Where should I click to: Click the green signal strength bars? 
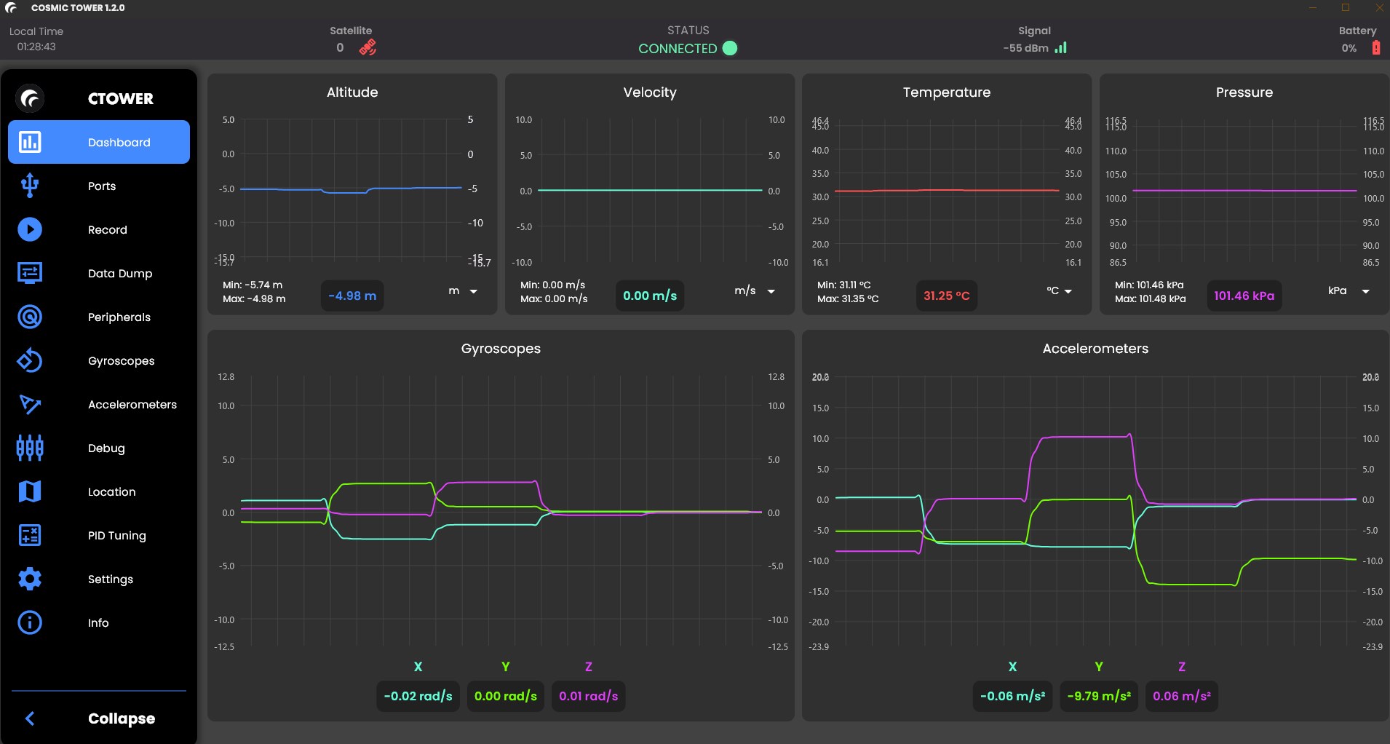[1061, 47]
